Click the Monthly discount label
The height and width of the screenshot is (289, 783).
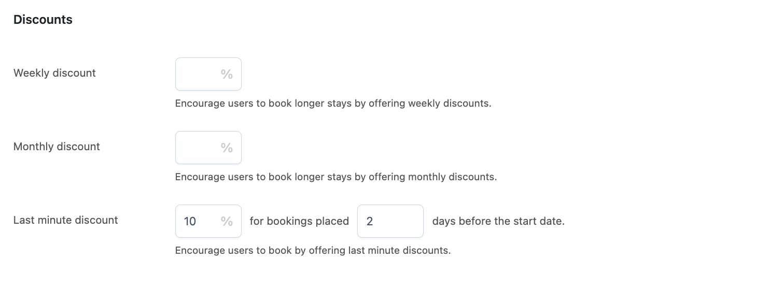57,147
